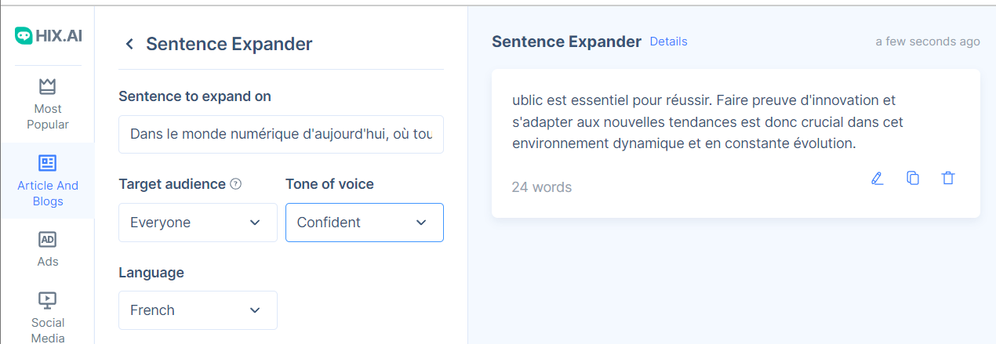
Task: Click the Tone of voice label
Action: 329,184
